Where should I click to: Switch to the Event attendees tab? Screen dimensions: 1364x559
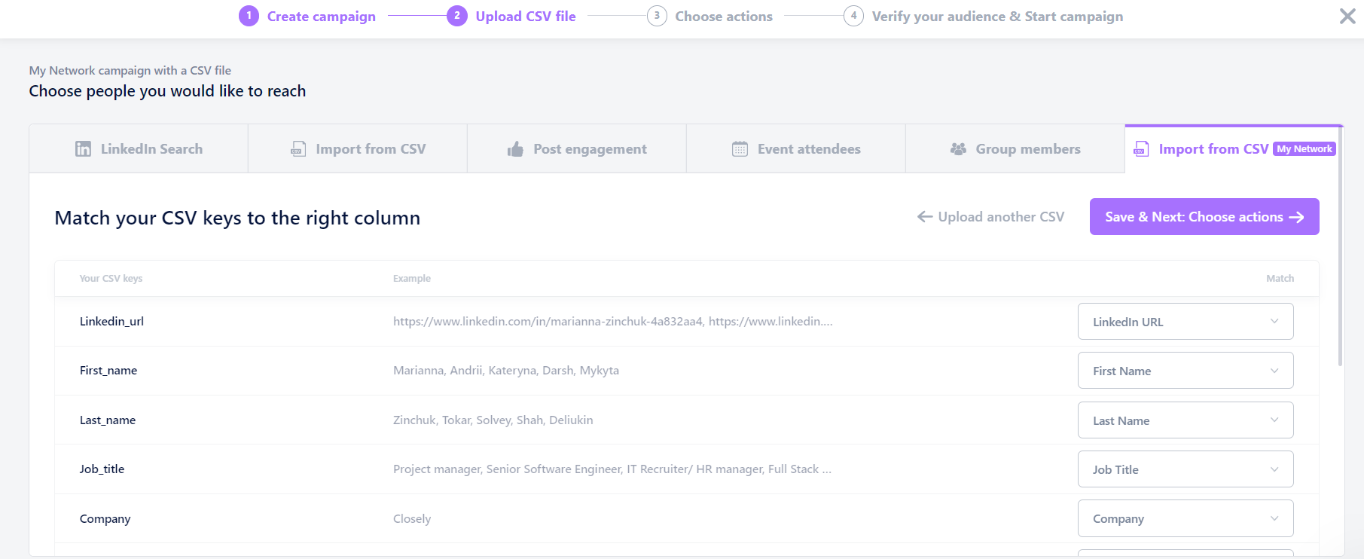coord(796,149)
